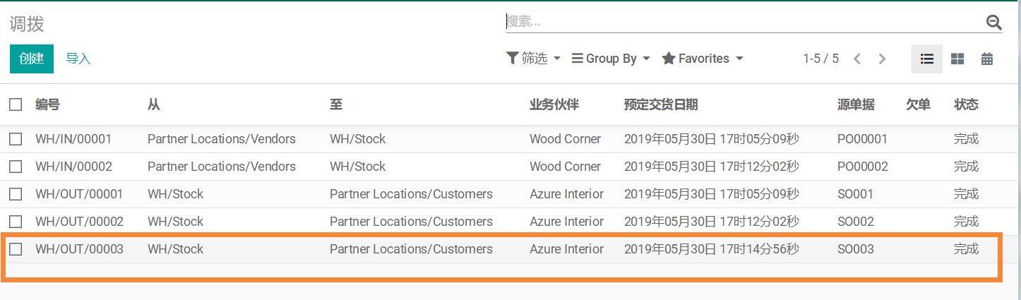Switch to kanban view
This screenshot has height=300, width=1021.
tap(957, 59)
